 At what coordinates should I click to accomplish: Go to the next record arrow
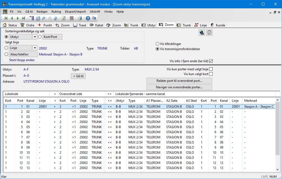click(x=18, y=18)
